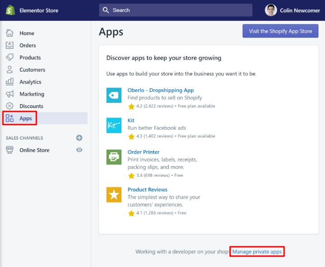Open the Analytics bar chart icon
This screenshot has height=267, width=325.
coord(9,82)
